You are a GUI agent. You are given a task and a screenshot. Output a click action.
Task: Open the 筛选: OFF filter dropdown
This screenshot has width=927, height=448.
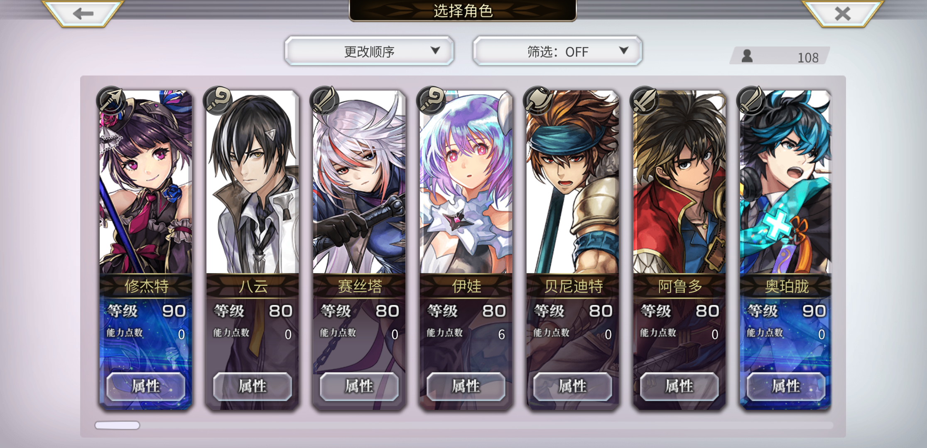557,51
